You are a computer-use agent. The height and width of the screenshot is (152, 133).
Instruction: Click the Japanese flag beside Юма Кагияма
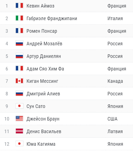pyautogui.click(x=19, y=143)
